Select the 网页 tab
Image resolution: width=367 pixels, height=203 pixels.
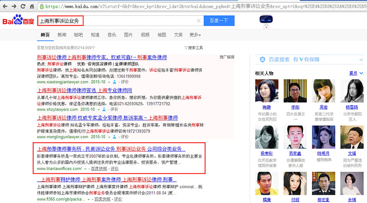45,35
